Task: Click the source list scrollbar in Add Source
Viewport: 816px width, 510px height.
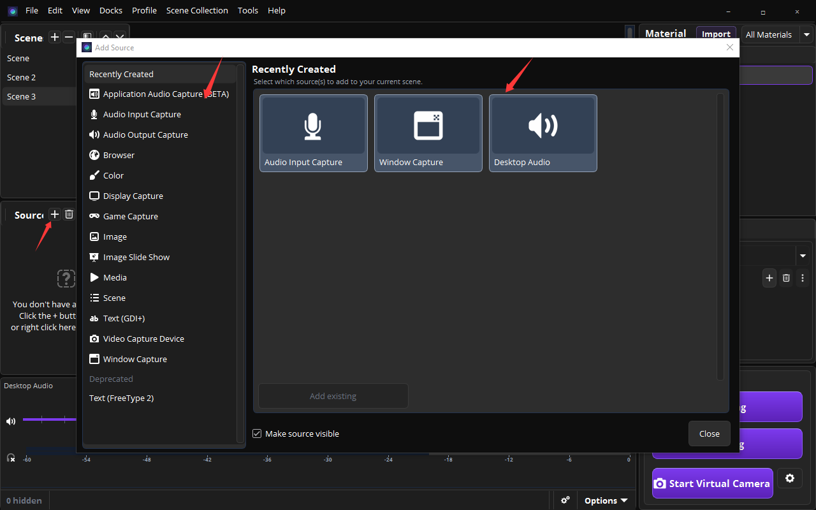Action: pyautogui.click(x=240, y=255)
